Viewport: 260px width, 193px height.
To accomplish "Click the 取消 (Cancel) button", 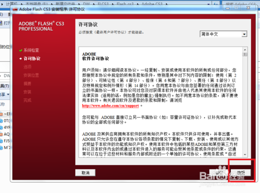I will (x=85, y=173).
